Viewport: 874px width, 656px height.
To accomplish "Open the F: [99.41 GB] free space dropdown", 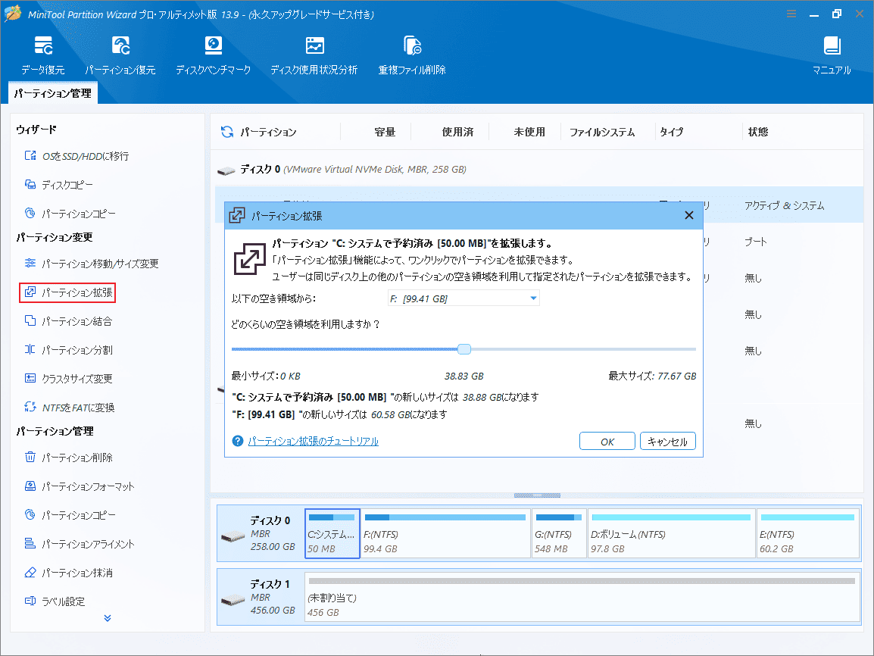I will pyautogui.click(x=464, y=298).
